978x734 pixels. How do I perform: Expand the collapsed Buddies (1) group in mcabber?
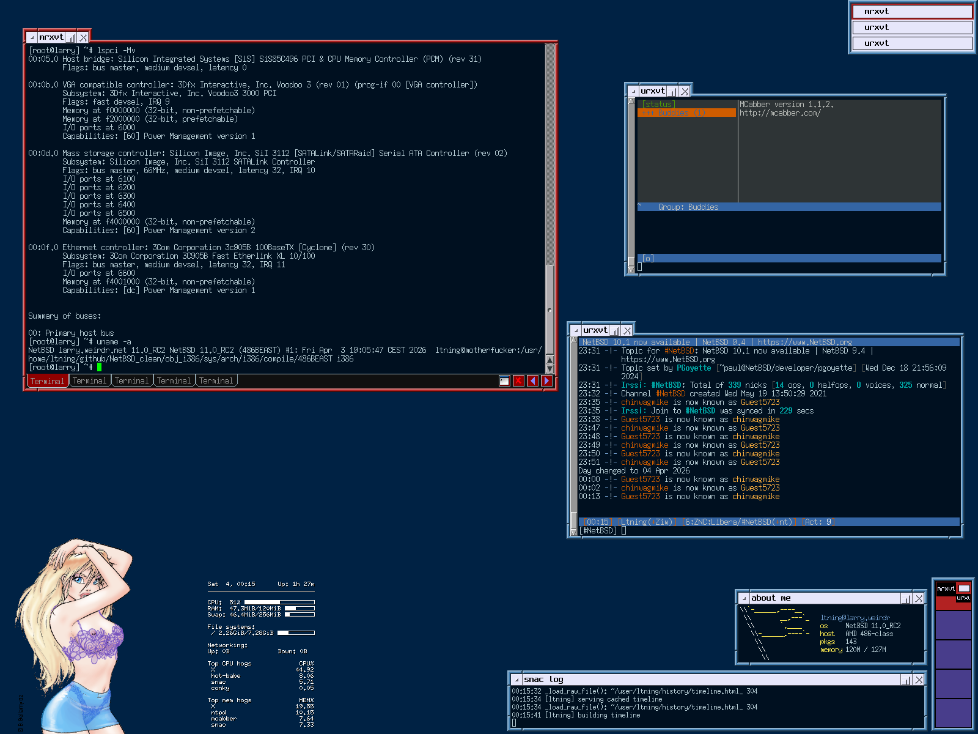[x=686, y=113]
